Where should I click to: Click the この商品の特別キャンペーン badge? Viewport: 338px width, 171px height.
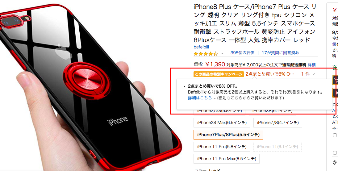coord(219,74)
